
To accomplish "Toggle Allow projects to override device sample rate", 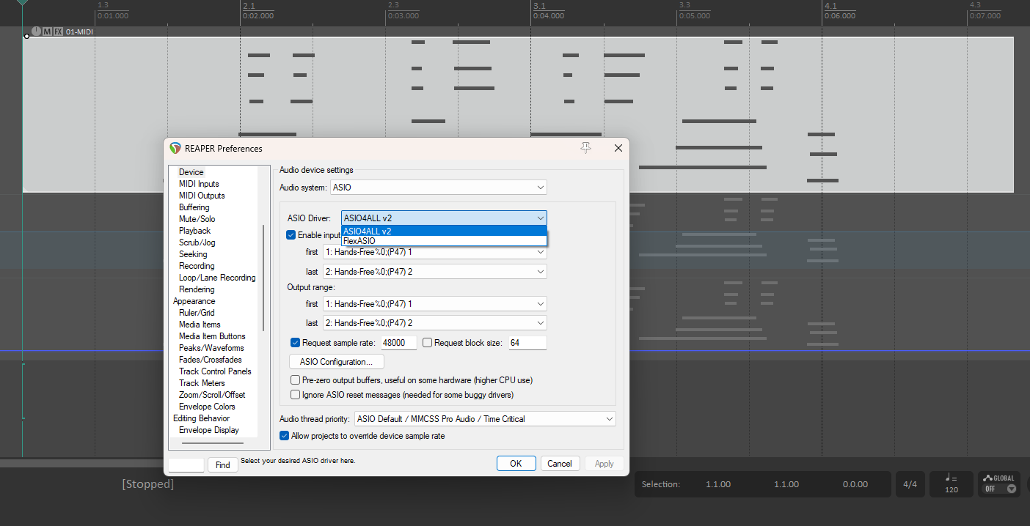I will (285, 436).
